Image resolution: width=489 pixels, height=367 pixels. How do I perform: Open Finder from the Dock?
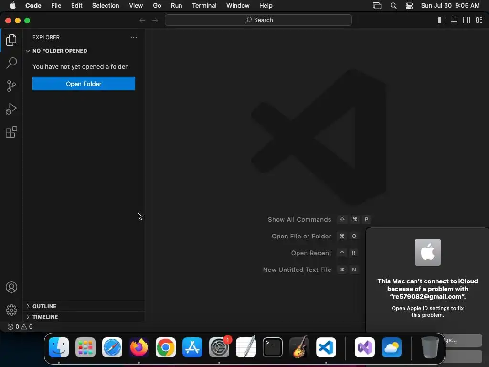59,347
